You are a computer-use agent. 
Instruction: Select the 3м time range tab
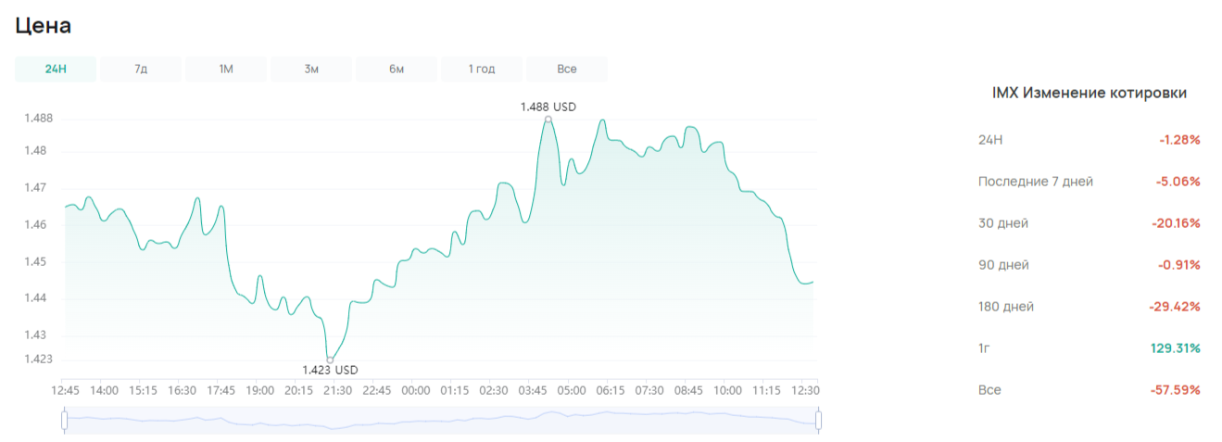(x=311, y=69)
